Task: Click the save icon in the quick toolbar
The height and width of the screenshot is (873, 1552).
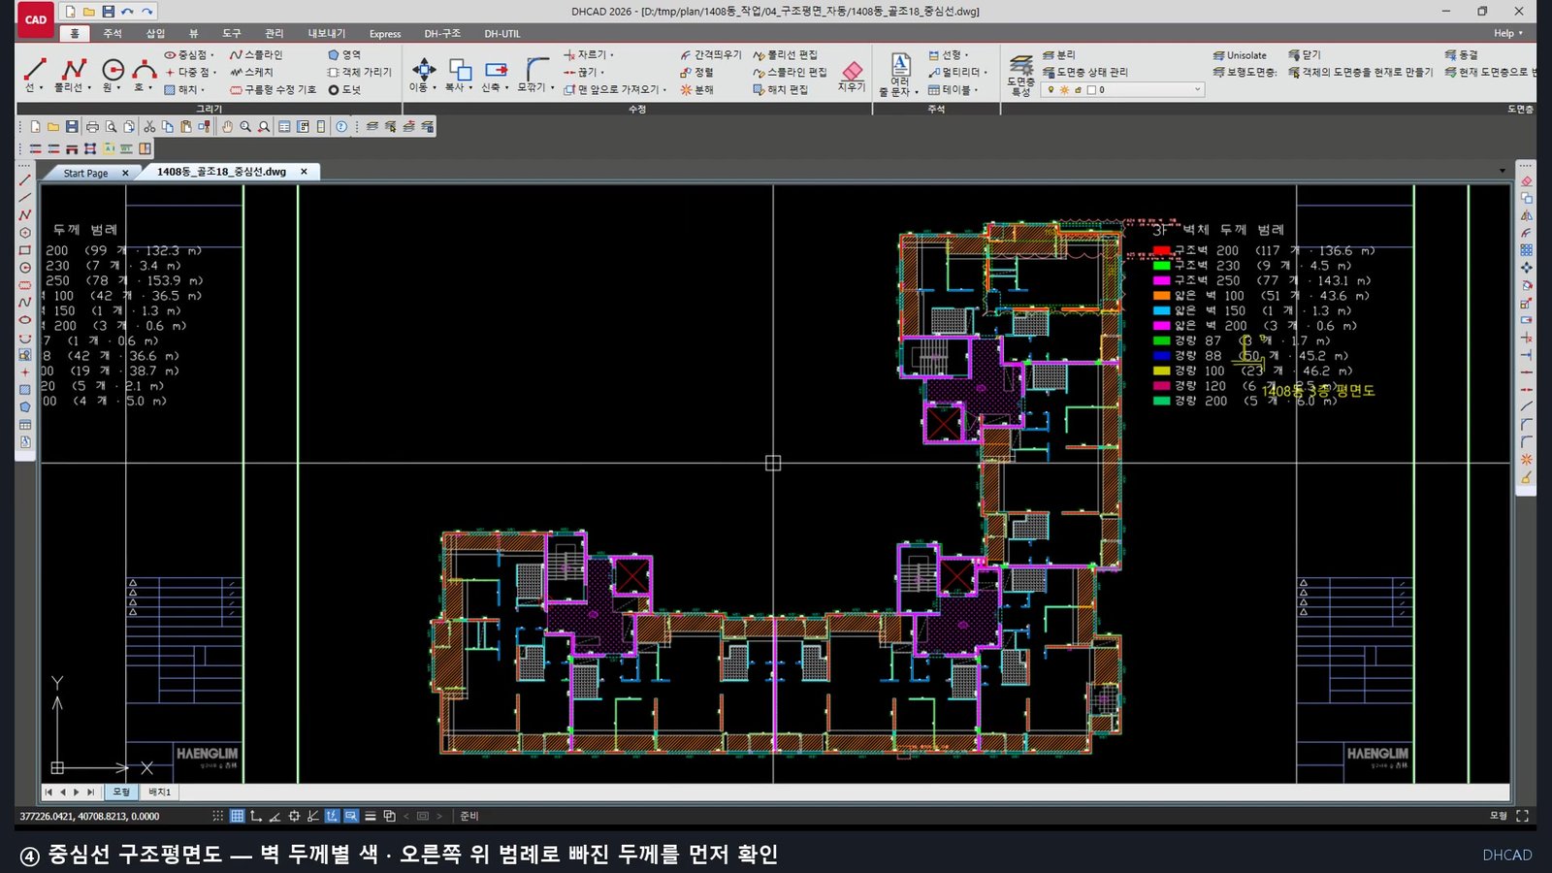Action: (108, 12)
